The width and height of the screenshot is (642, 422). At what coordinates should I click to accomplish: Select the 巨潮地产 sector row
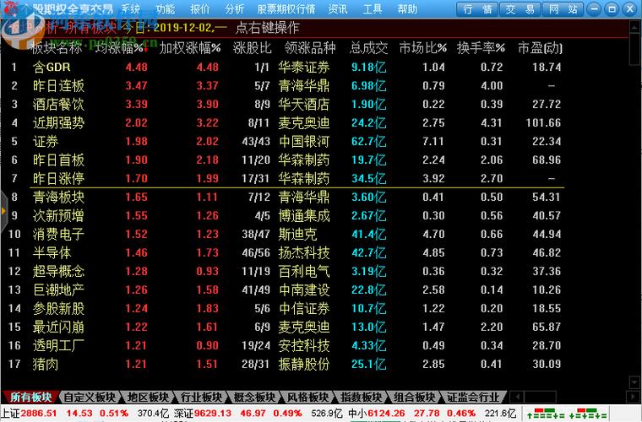pyautogui.click(x=285, y=290)
